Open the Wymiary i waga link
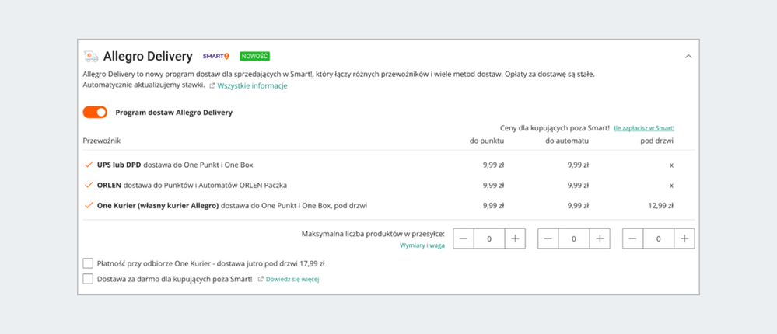 (422, 245)
